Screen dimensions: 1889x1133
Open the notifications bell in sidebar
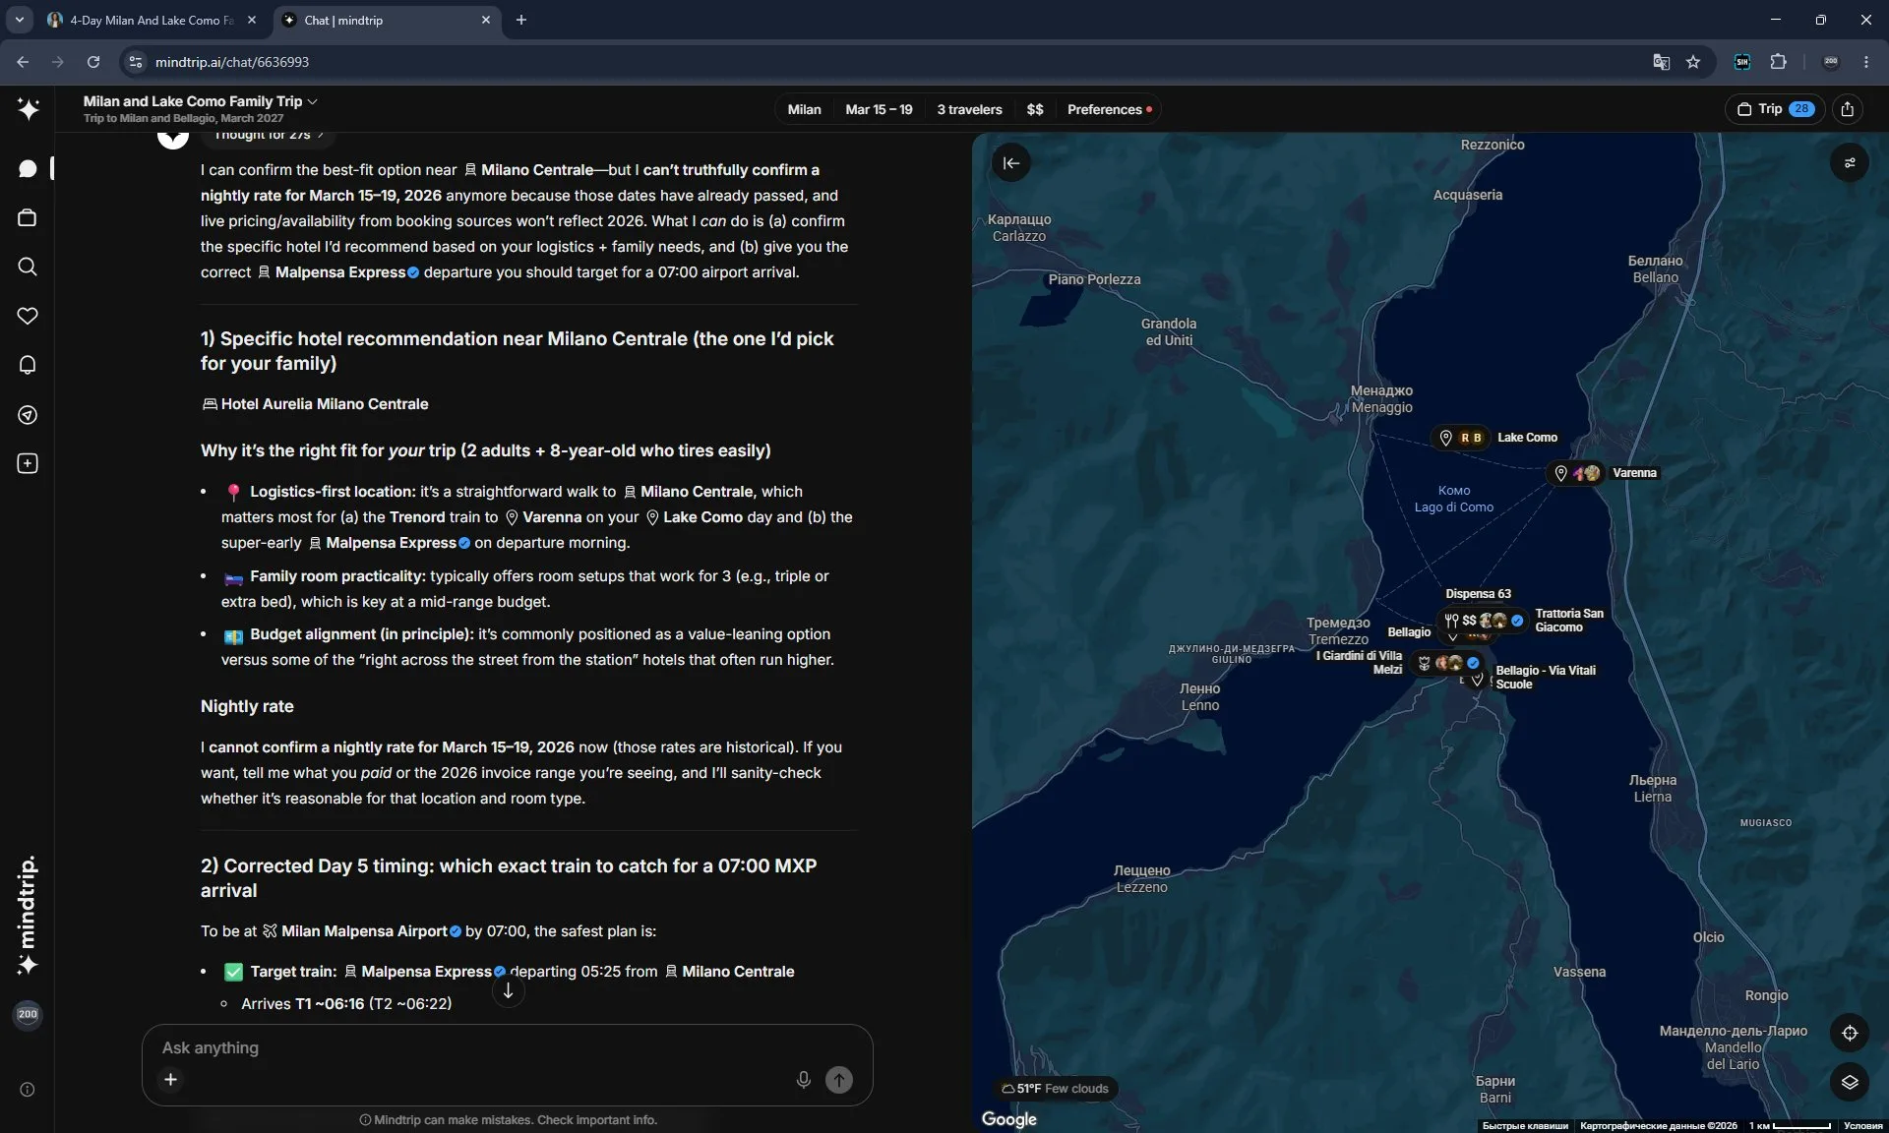pos(28,365)
